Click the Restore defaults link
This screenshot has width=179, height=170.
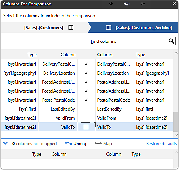[x=161, y=144]
